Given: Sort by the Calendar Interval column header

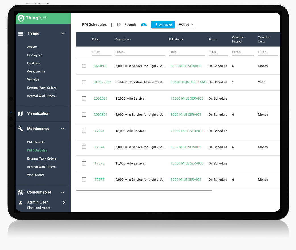Looking at the screenshot, I should coord(238,40).
